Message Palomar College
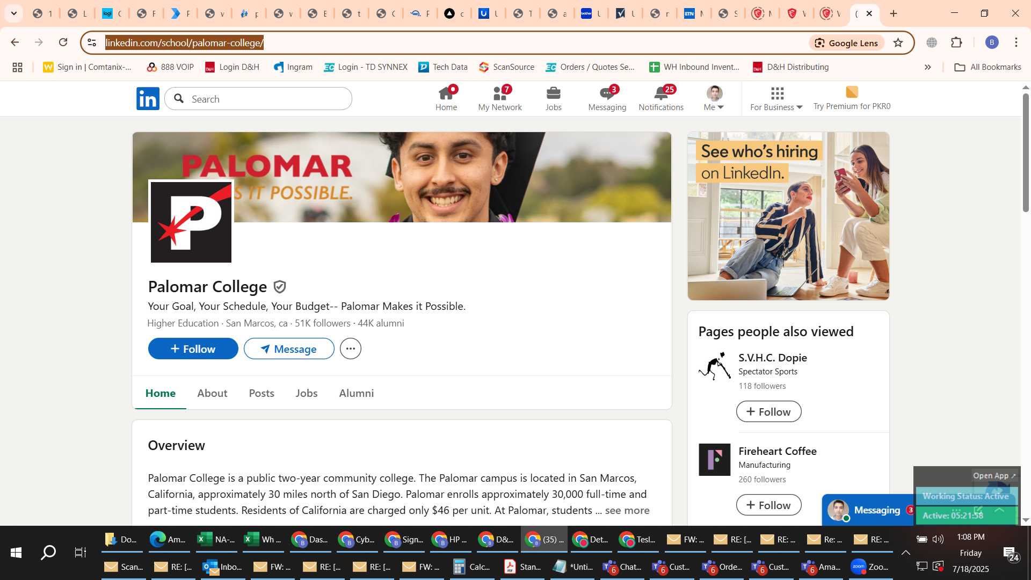This screenshot has height=580, width=1031. [289, 349]
